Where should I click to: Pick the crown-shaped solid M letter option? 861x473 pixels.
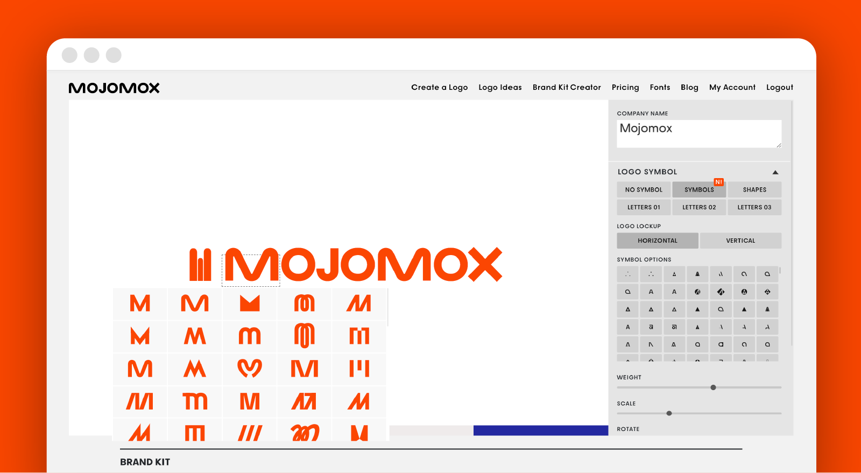tap(250, 303)
